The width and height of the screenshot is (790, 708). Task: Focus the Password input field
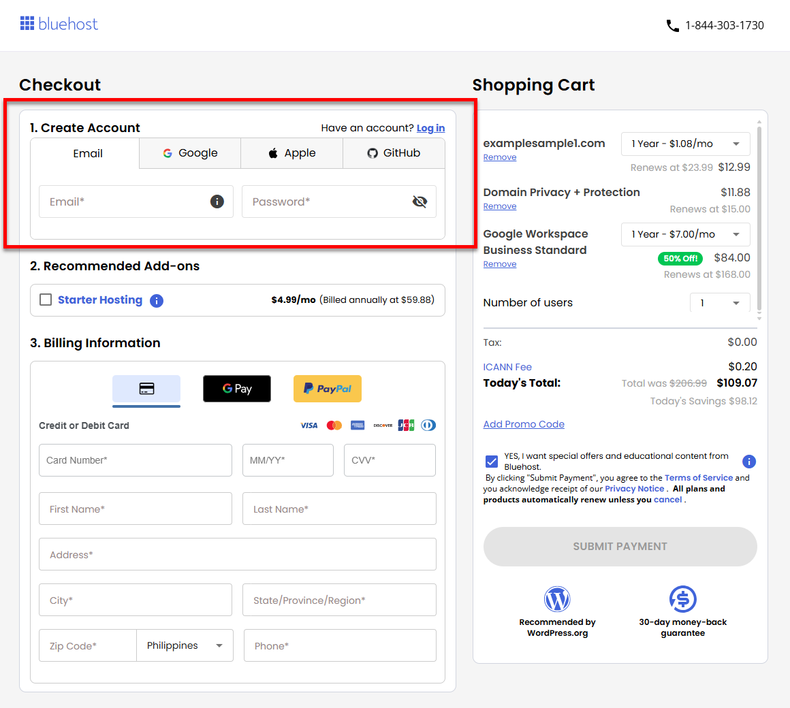(x=339, y=202)
